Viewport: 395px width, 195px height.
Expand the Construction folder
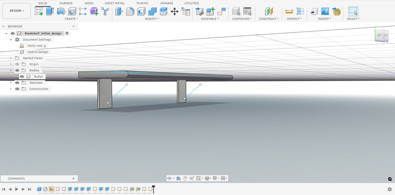pos(11,89)
